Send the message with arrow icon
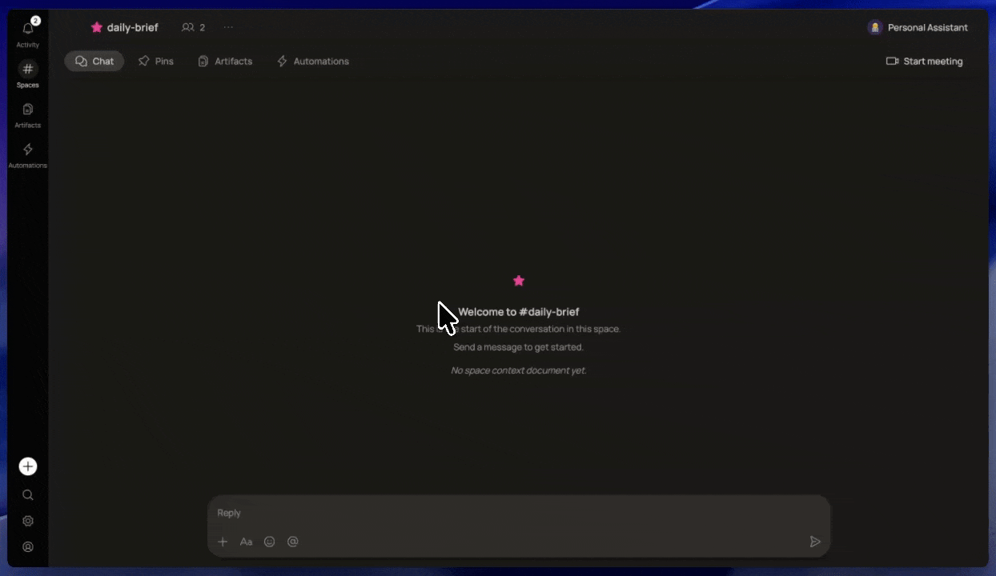Viewport: 996px width, 576px height. (815, 542)
